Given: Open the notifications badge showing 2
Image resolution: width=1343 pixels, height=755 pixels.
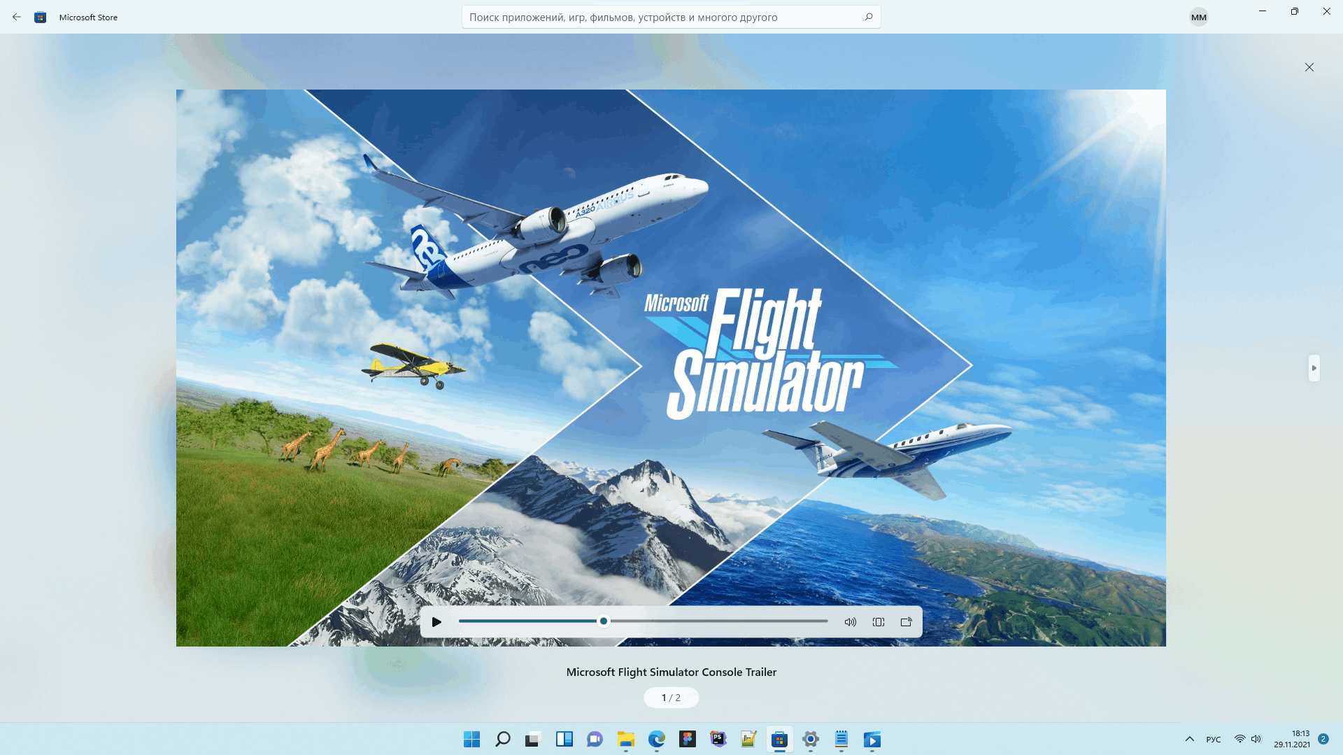Looking at the screenshot, I should pos(1323,739).
